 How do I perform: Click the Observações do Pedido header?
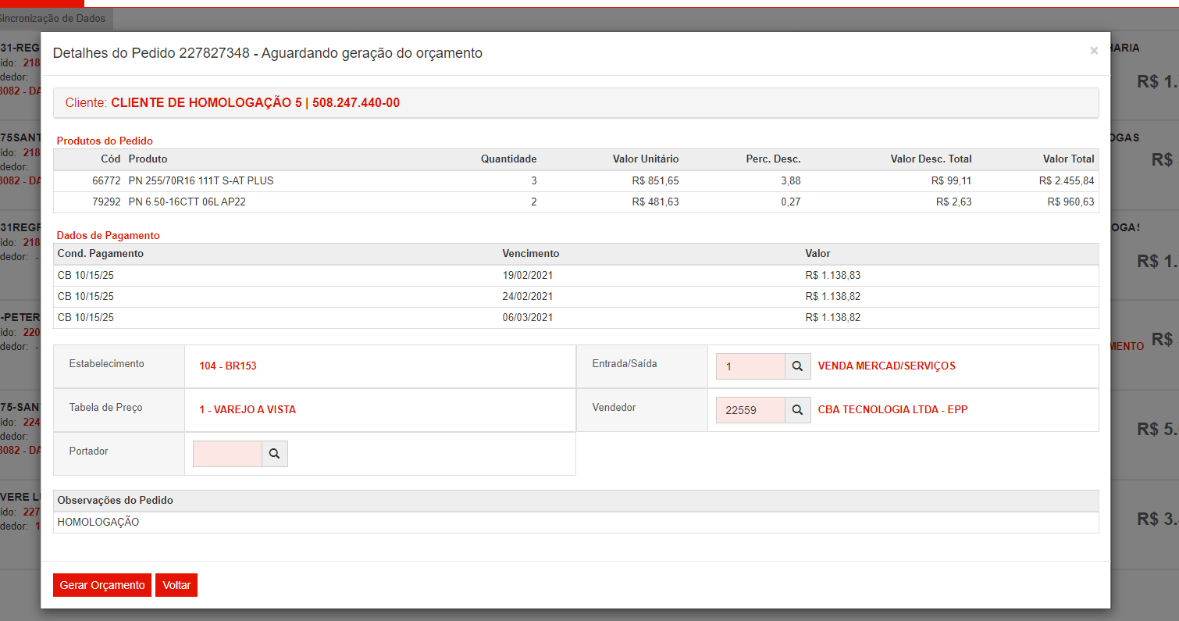tap(116, 500)
